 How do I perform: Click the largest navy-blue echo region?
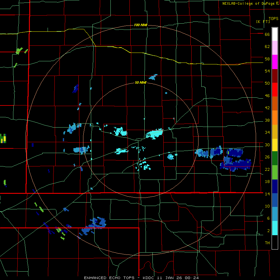point(236,163)
